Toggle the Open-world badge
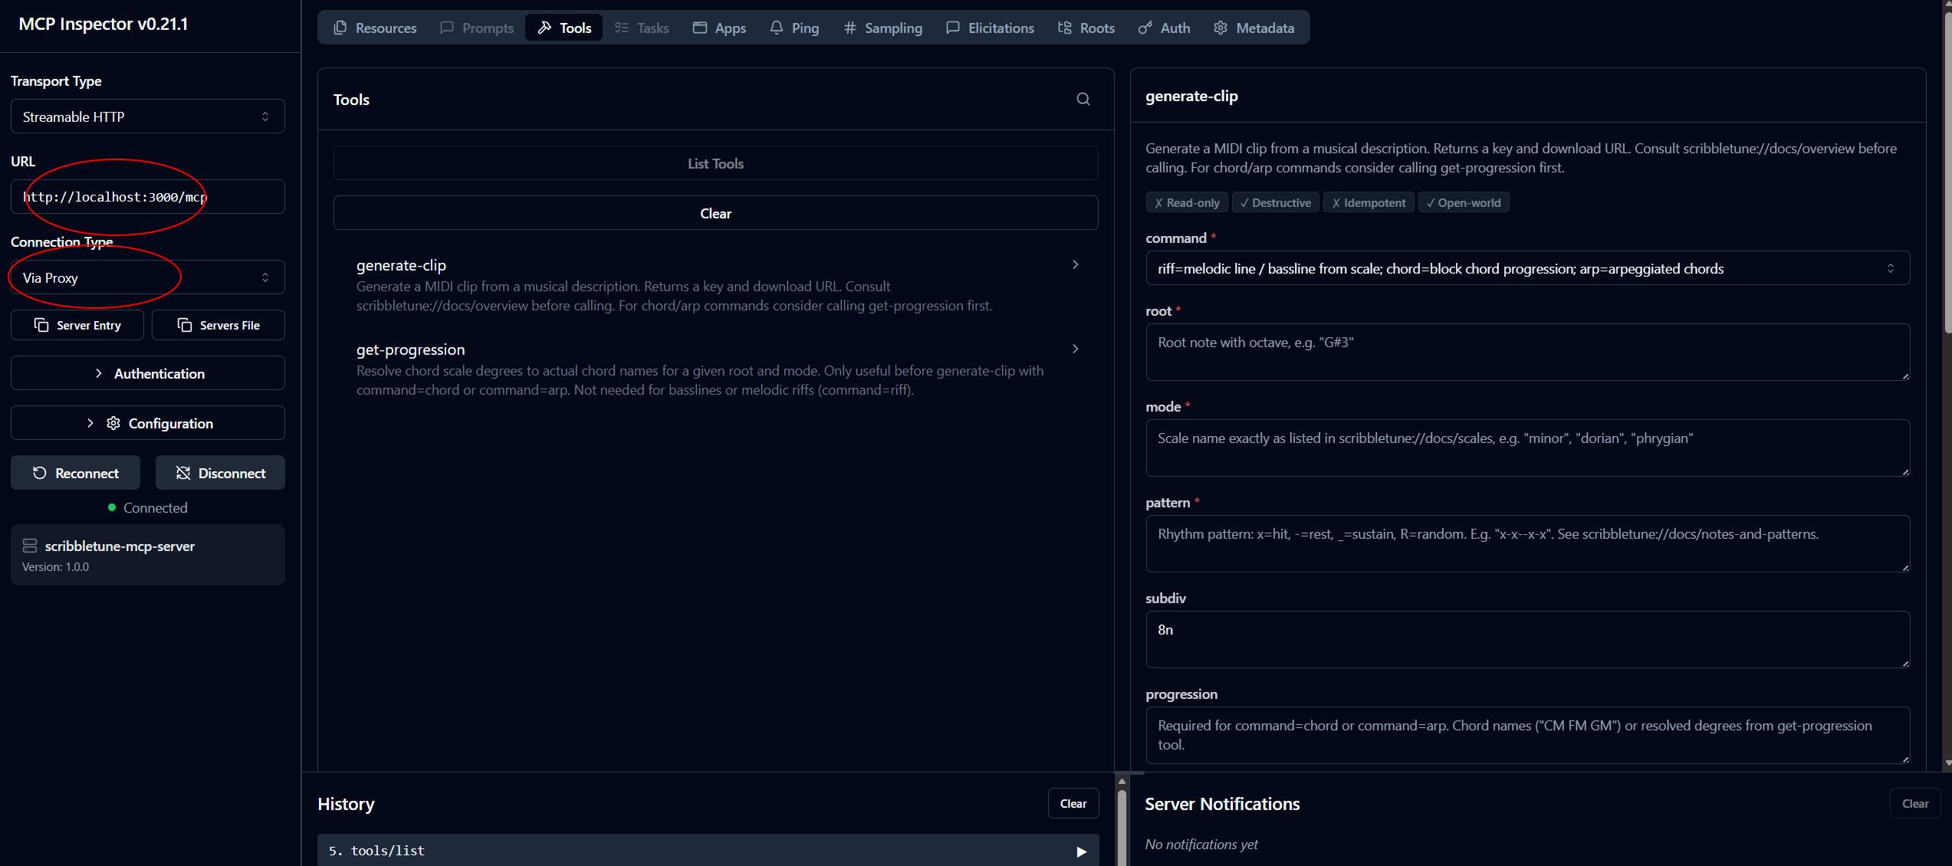The width and height of the screenshot is (1952, 866). [1463, 202]
